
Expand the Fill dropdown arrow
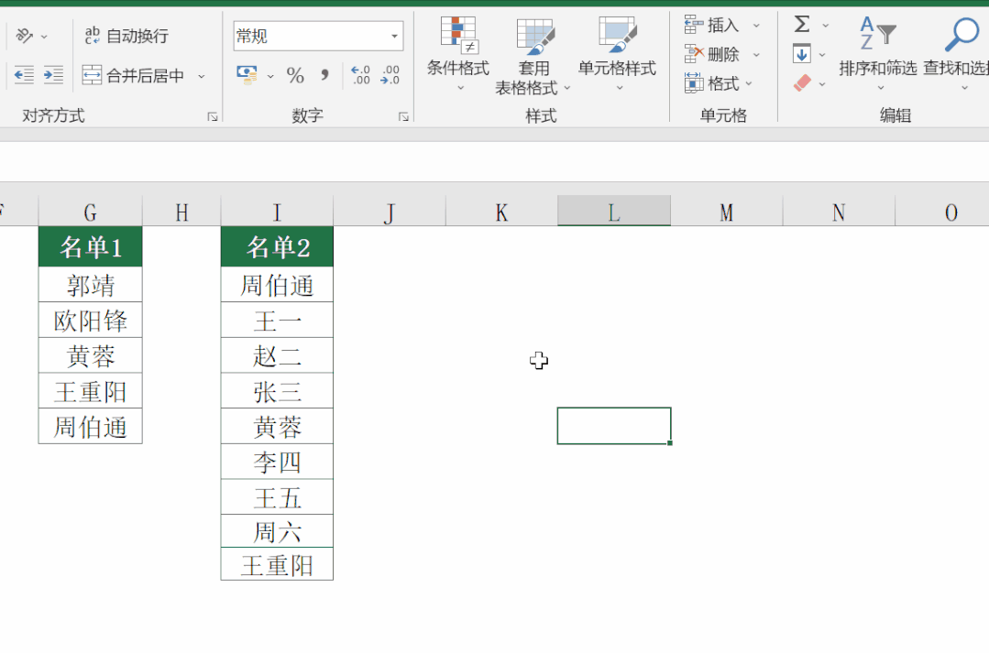(822, 55)
